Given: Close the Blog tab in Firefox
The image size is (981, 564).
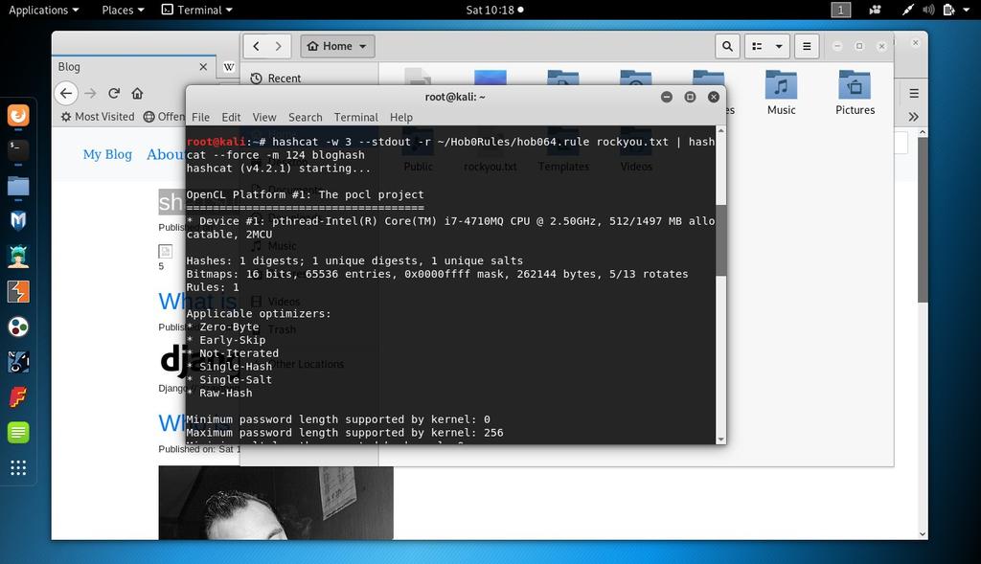Looking at the screenshot, I should click(203, 67).
